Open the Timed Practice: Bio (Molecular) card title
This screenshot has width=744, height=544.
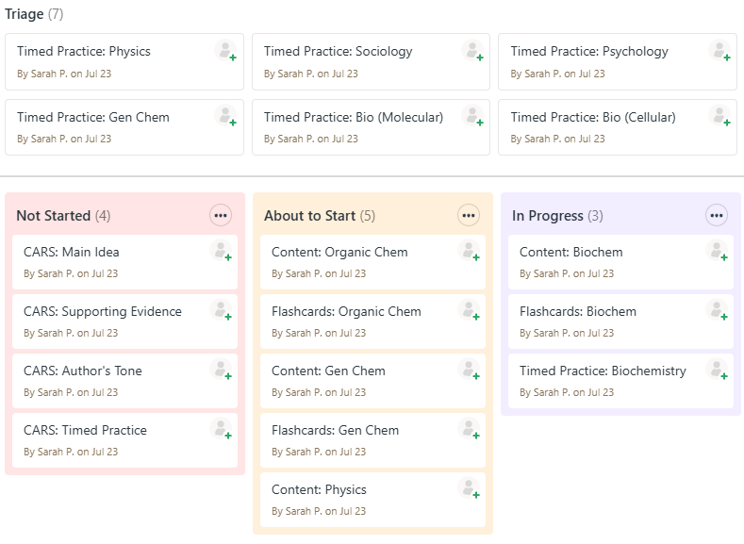(354, 117)
